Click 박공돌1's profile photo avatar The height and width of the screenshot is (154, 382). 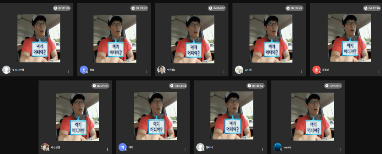(x=161, y=70)
